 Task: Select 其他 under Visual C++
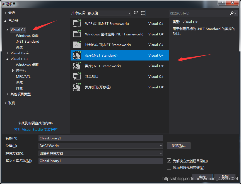pyautogui.click(x=19, y=88)
